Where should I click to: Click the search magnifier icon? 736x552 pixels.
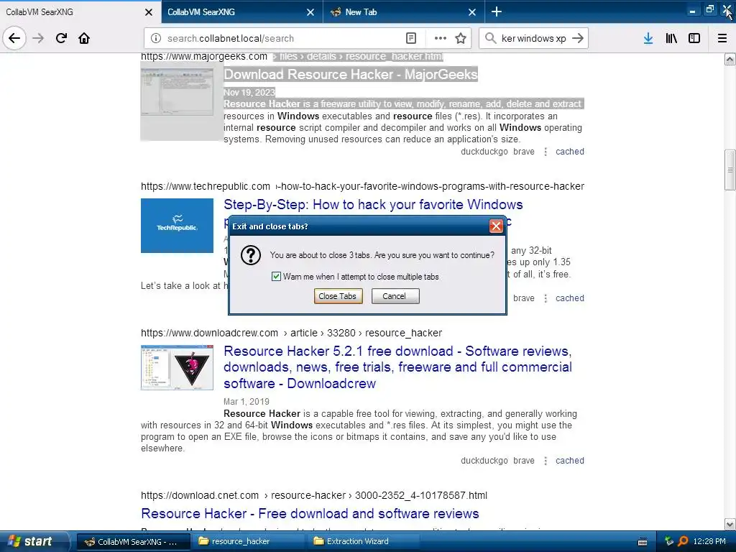coord(490,38)
